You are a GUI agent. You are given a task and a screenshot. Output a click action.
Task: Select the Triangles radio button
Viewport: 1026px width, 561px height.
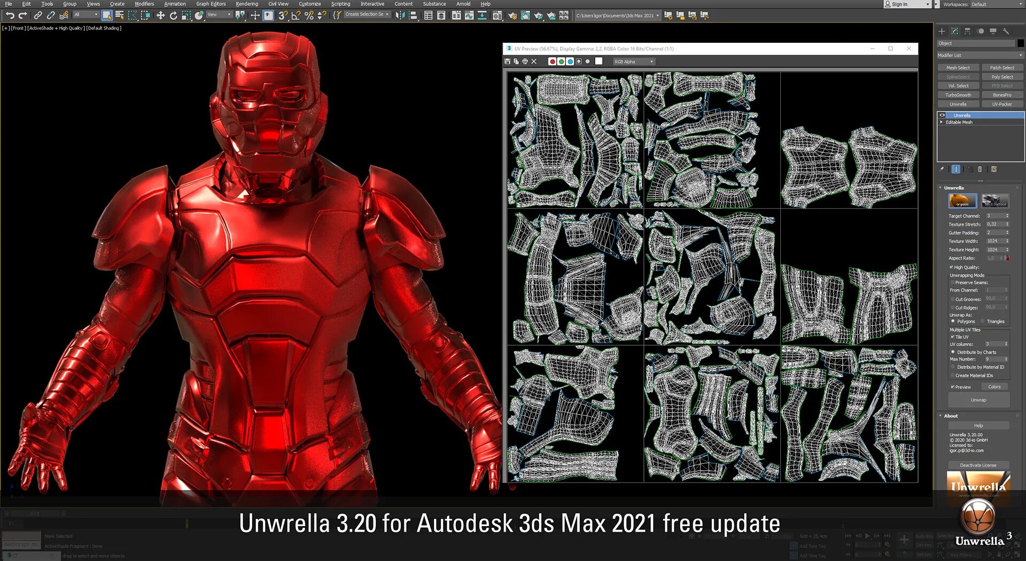click(x=983, y=322)
